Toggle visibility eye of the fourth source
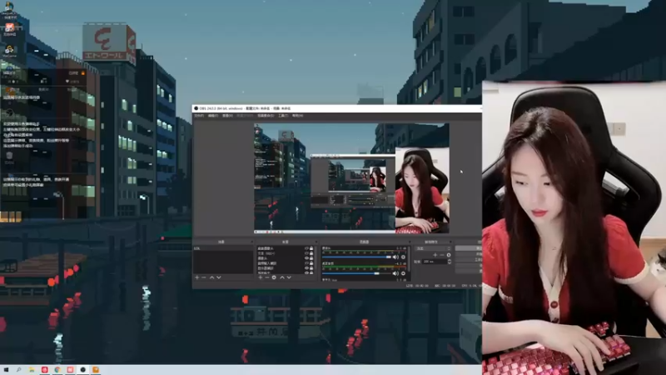Screen dimensions: 666x375 (306, 263)
